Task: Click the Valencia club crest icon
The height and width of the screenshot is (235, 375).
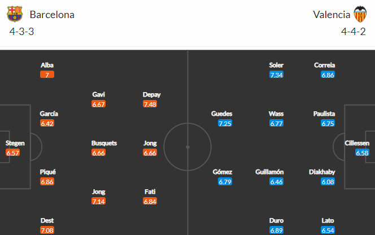Action: [x=360, y=14]
